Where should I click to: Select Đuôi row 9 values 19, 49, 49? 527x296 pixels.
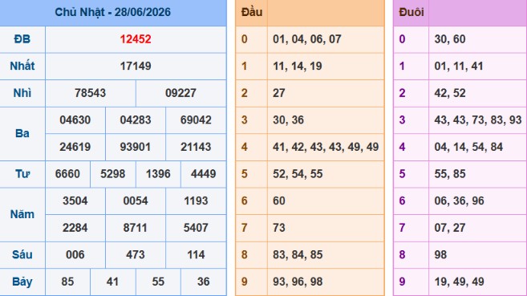click(459, 282)
